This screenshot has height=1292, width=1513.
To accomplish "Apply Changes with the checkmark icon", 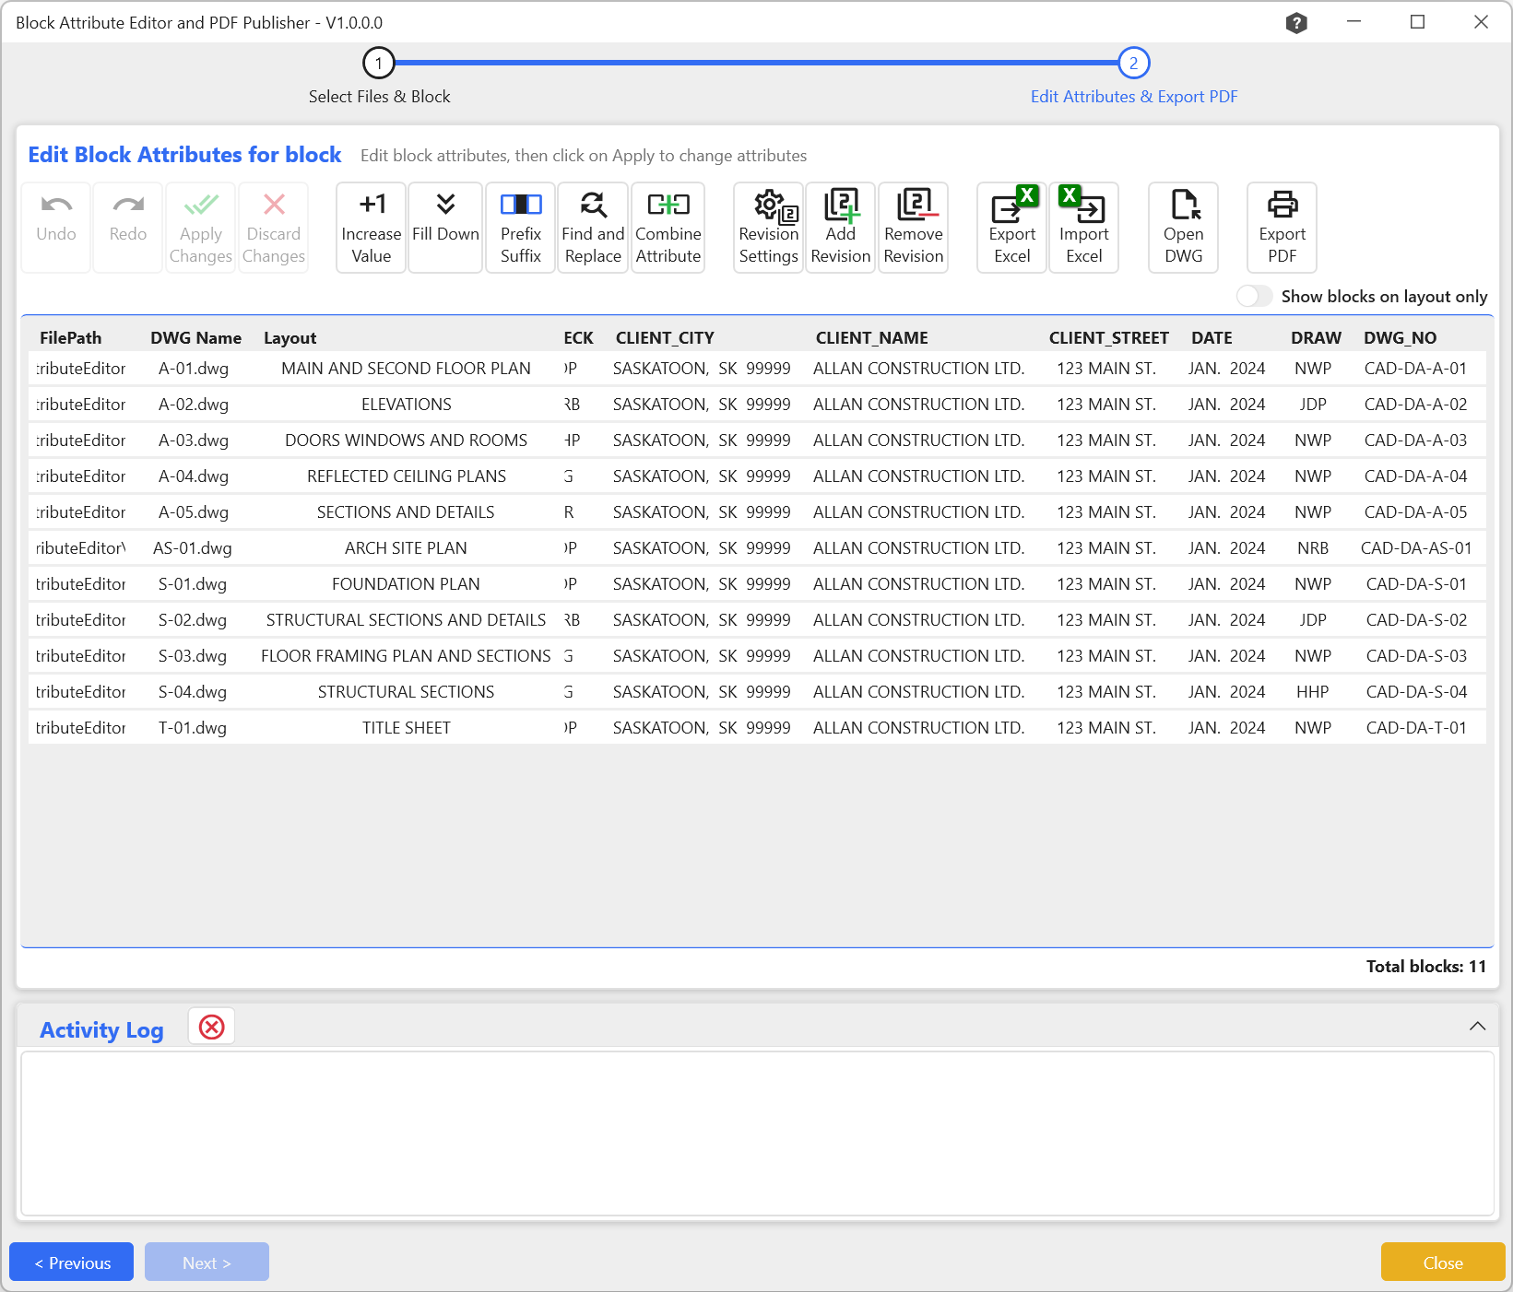I will [201, 228].
